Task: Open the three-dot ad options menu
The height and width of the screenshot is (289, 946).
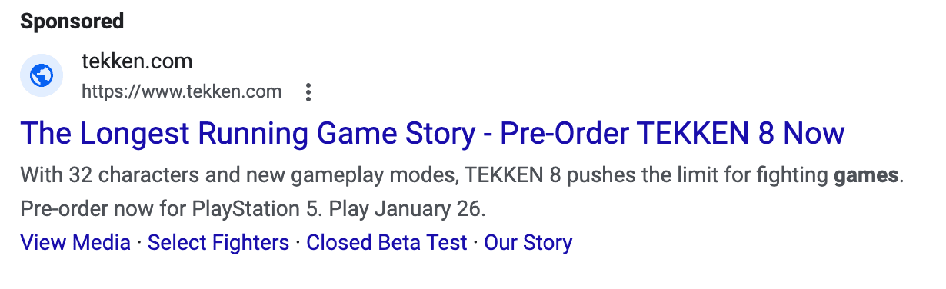Action: pos(308,93)
